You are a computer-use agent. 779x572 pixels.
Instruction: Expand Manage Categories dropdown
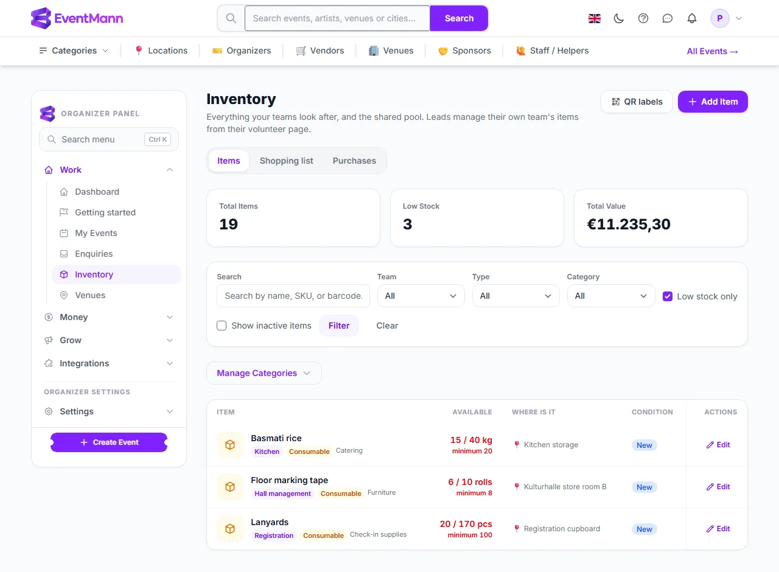click(x=264, y=373)
